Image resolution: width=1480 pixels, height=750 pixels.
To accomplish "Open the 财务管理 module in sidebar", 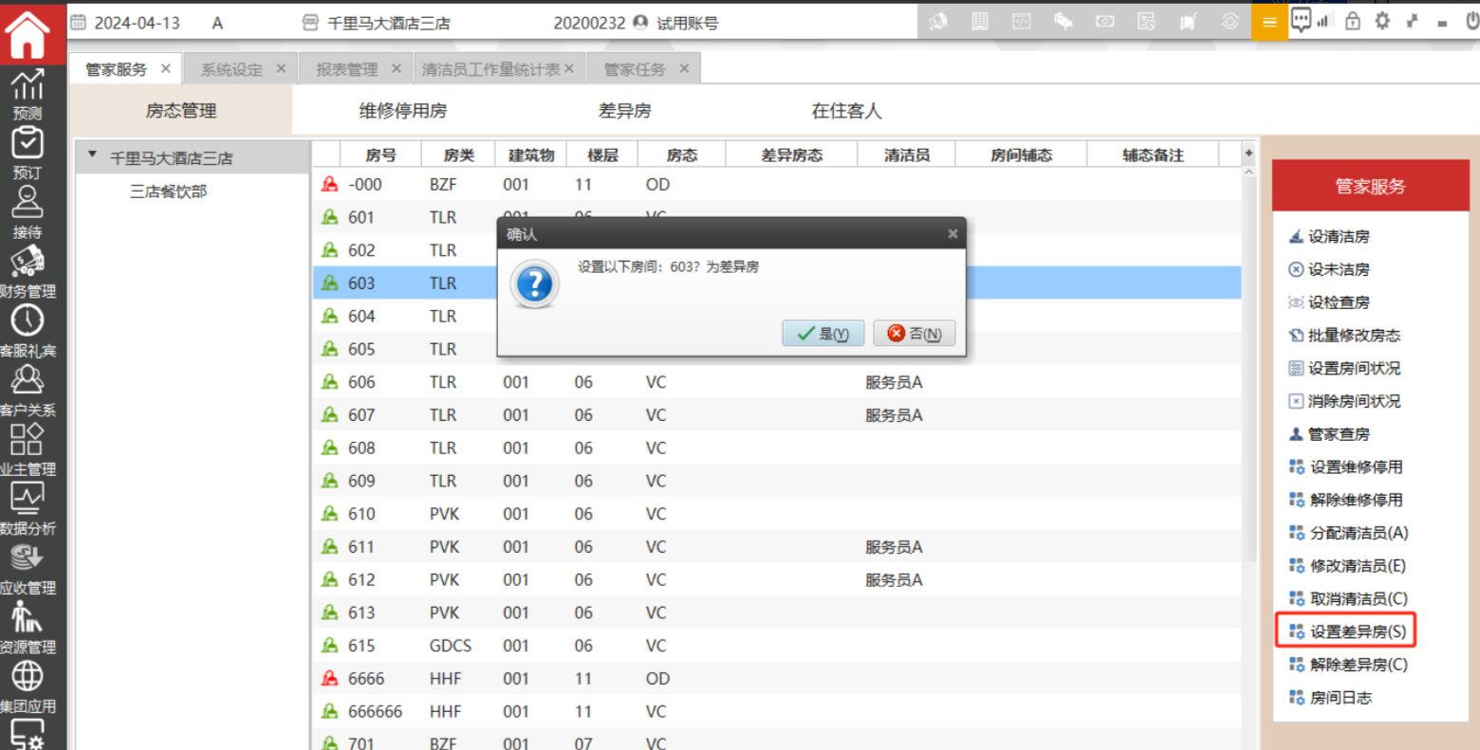I will 28,271.
